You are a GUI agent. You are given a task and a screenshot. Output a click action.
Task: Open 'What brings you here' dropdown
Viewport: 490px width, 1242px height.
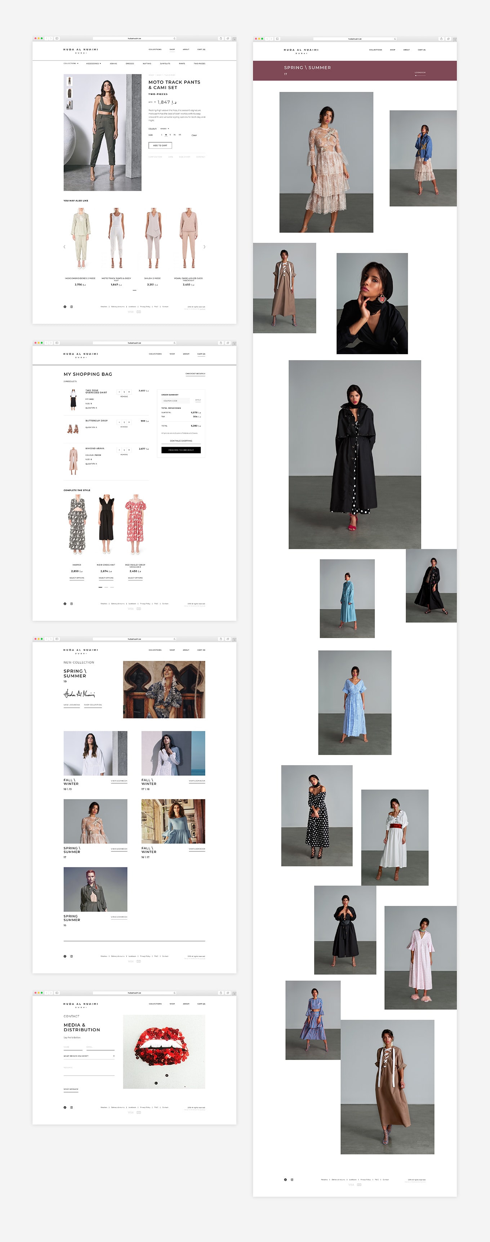coord(89,1056)
